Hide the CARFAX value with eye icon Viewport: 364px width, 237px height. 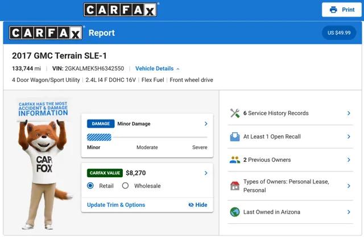[198, 205]
